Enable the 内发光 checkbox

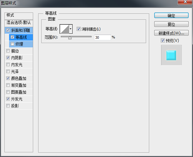[8, 65]
